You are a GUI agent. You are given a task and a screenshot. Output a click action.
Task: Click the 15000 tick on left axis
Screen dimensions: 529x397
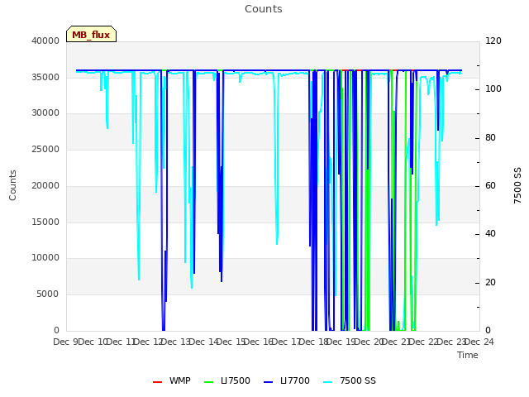coord(45,222)
